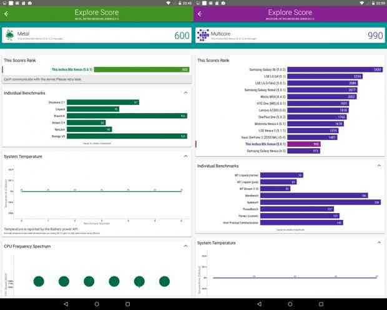Click the Explore Score title in green header

97,12
